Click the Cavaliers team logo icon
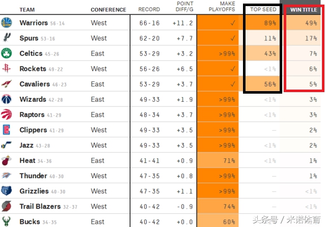Screen dimensions: 326x227 7,84
